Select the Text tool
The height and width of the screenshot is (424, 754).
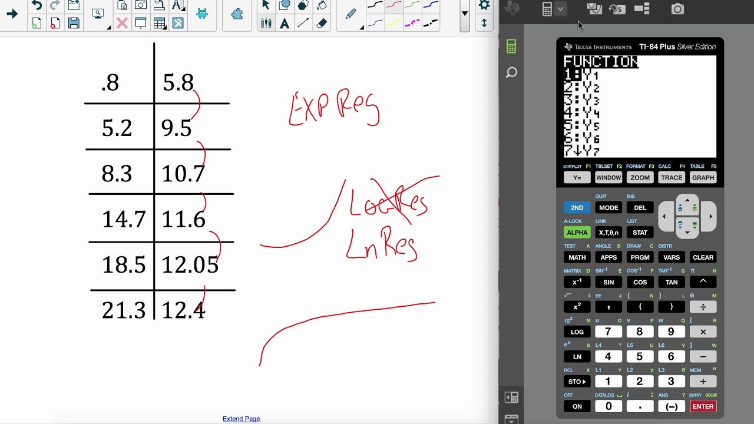coord(285,24)
